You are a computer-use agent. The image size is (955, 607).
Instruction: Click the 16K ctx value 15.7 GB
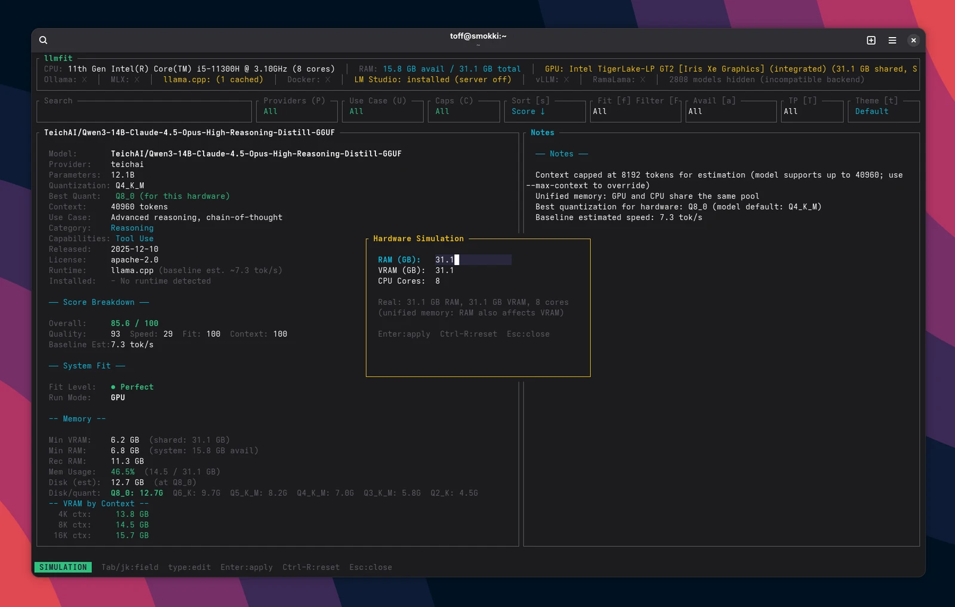pyautogui.click(x=132, y=536)
